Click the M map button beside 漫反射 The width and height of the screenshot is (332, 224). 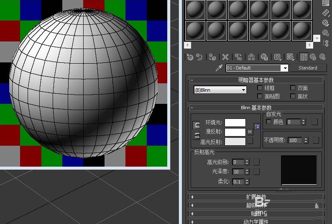tap(250, 132)
